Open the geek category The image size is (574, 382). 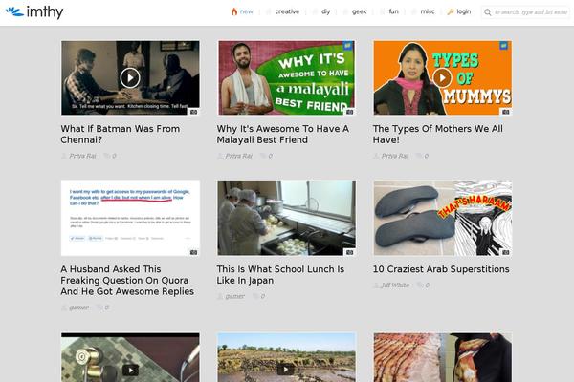(359, 11)
